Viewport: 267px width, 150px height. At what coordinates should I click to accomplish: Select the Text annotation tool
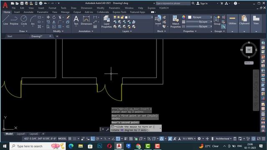click(76, 20)
